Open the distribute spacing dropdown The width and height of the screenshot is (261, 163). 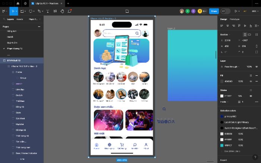257,26
